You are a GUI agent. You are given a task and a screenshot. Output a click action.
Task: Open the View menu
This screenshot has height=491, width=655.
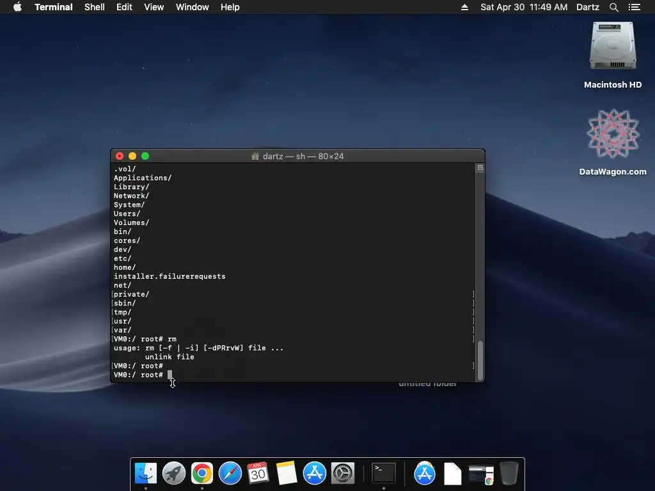coord(154,7)
